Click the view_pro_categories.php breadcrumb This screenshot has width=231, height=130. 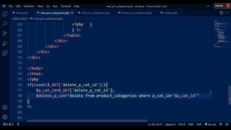48,19
